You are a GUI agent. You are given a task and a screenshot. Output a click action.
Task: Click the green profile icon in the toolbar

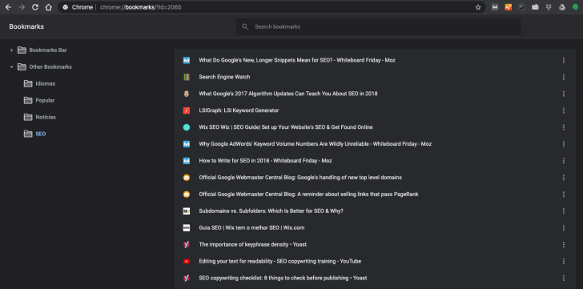pyautogui.click(x=575, y=7)
